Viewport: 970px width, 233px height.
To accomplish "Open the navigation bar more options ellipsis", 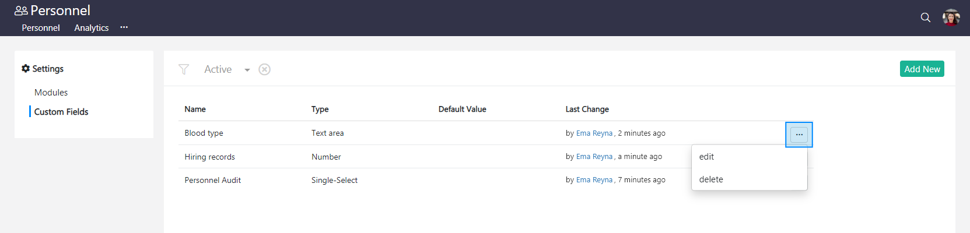I will click(124, 27).
